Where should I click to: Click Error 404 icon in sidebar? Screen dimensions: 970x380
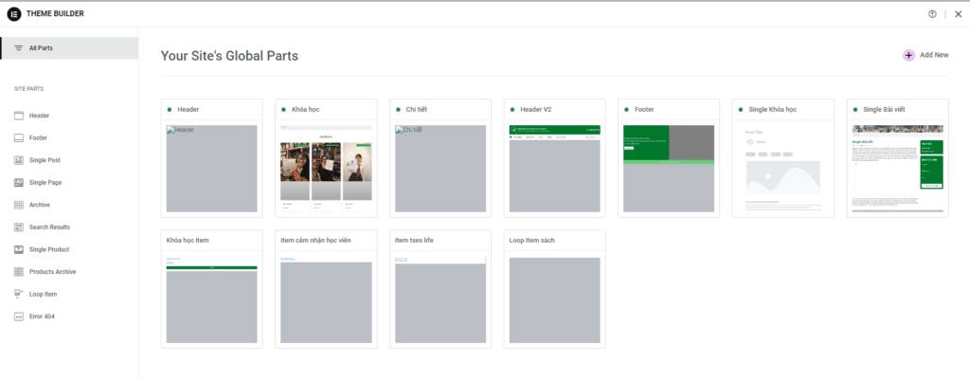point(19,317)
